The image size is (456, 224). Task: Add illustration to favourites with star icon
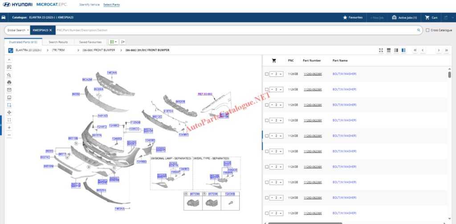click(x=9, y=75)
